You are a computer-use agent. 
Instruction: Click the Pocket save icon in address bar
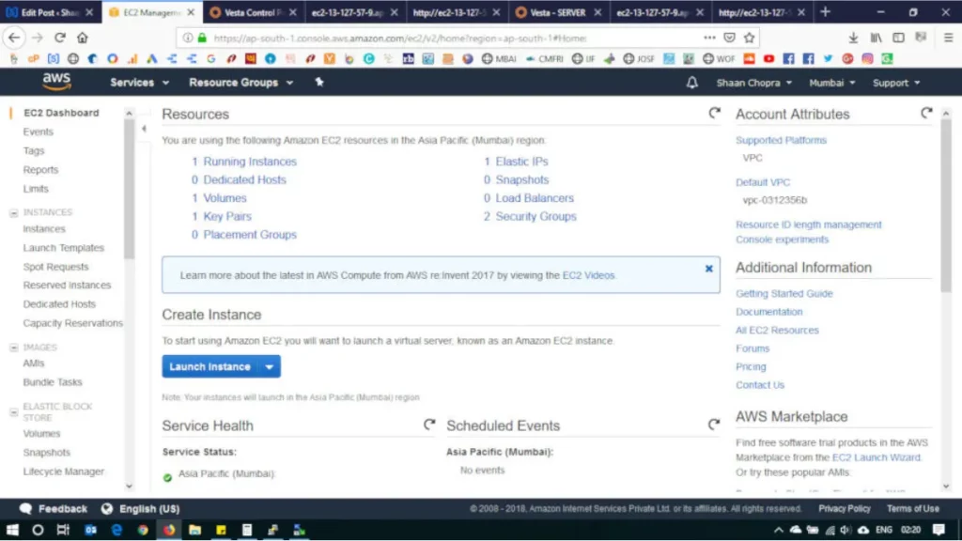point(729,38)
